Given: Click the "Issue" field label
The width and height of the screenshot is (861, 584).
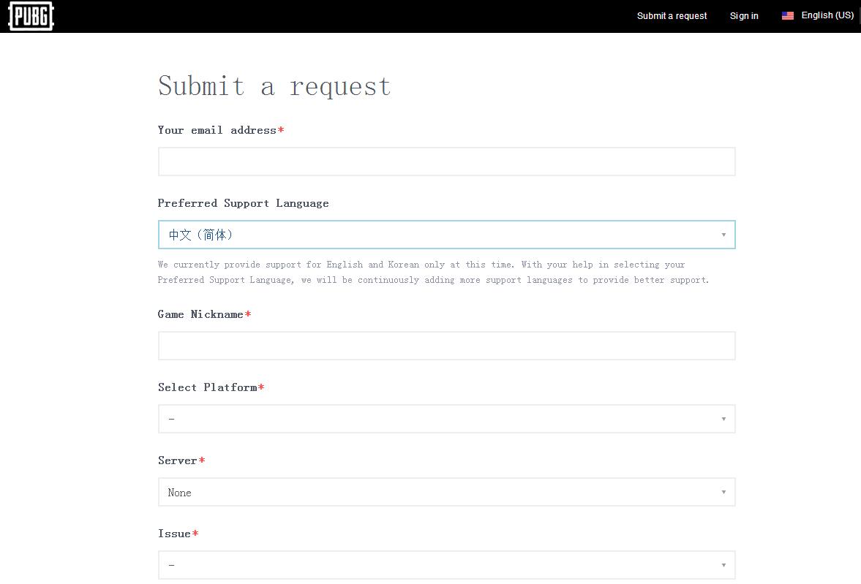Looking at the screenshot, I should coord(175,534).
